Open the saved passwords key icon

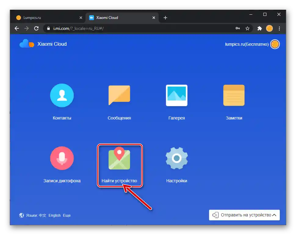click(x=238, y=28)
